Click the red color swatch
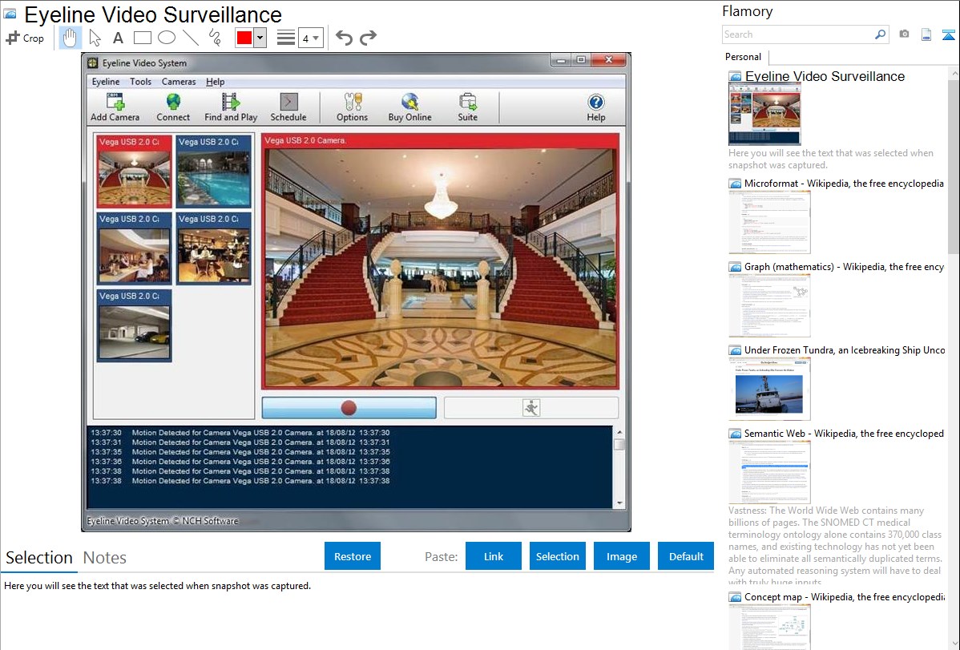960x650 pixels. point(244,38)
